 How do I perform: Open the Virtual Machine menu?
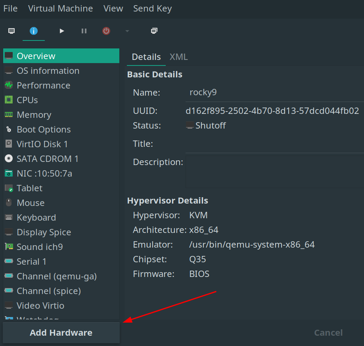click(61, 8)
